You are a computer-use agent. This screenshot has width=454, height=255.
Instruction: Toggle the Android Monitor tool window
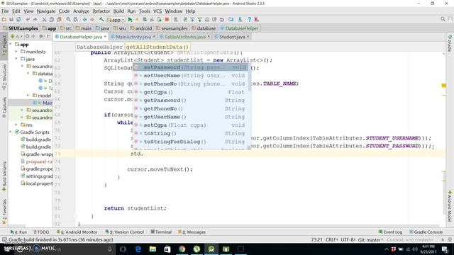click(x=77, y=232)
